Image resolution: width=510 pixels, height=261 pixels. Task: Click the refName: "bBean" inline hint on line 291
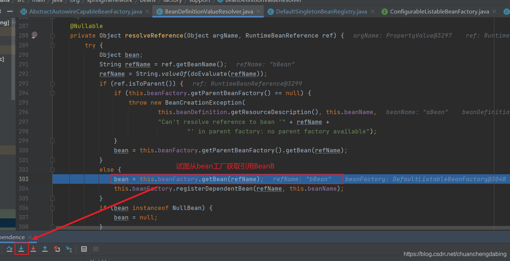(266, 64)
